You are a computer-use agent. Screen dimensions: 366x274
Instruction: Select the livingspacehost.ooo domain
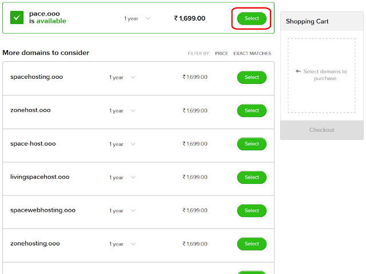tap(252, 178)
